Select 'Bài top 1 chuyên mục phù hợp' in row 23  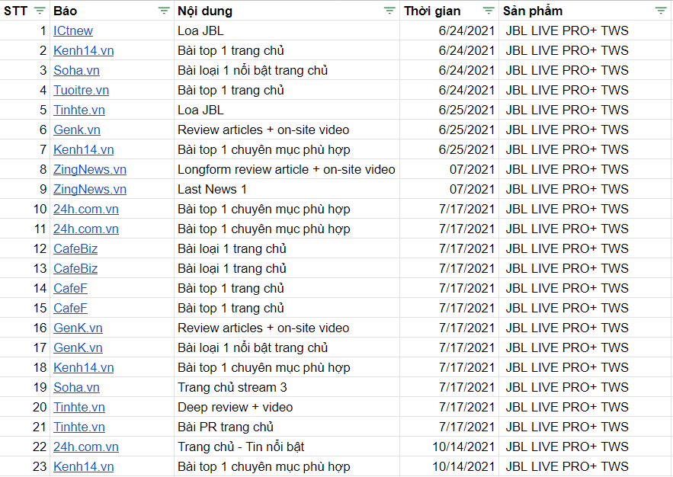coord(287,466)
